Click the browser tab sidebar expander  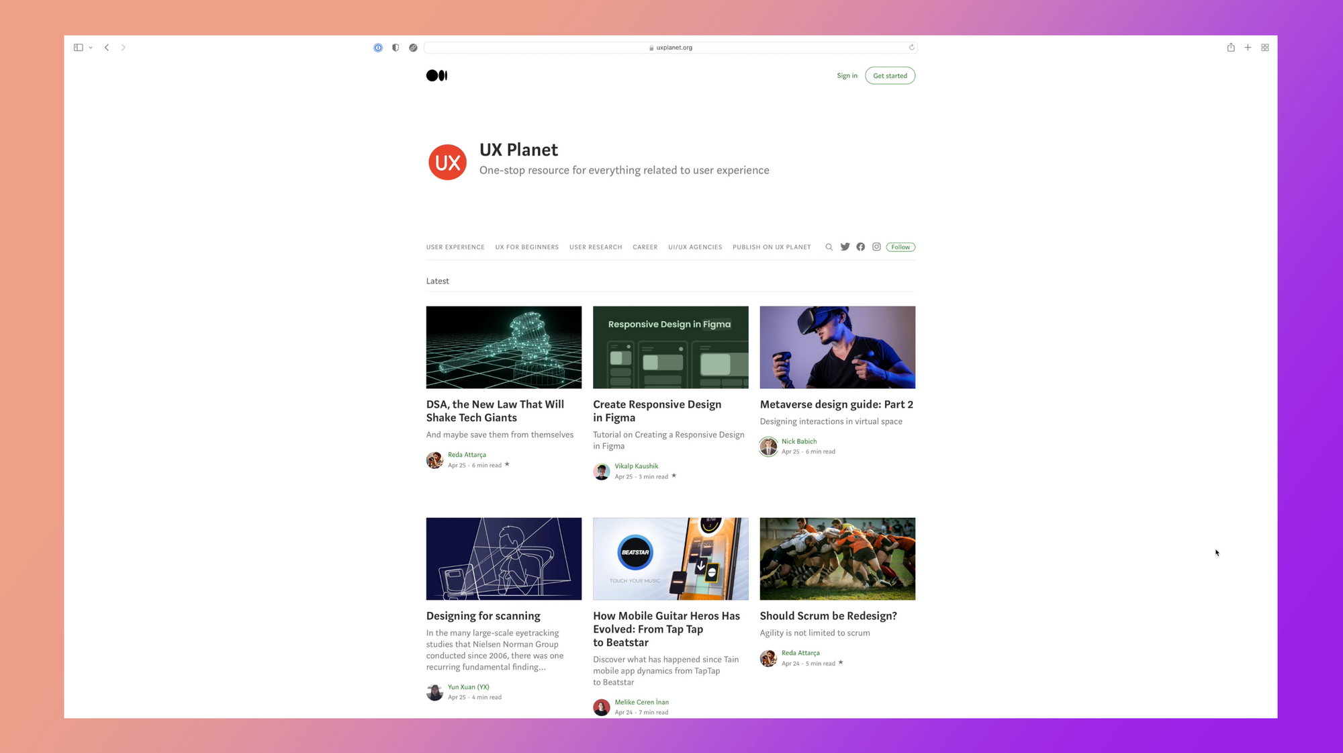[79, 47]
